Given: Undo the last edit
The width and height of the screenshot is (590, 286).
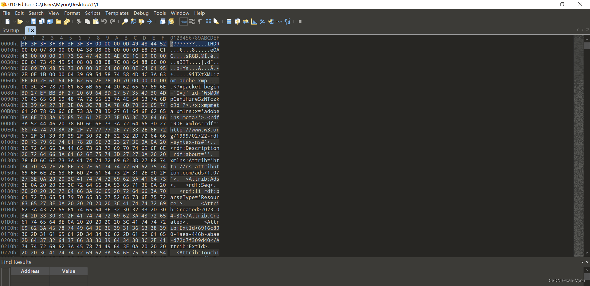Looking at the screenshot, I should (x=104, y=22).
